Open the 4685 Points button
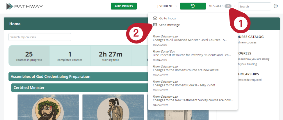Viewport: 283px width, 120px height. pyautogui.click(x=124, y=6)
